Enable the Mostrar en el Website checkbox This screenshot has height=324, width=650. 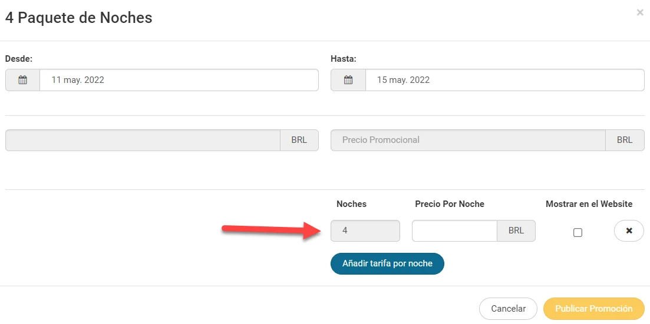(578, 232)
